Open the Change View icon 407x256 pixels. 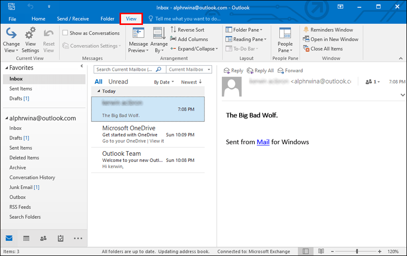tap(11, 33)
